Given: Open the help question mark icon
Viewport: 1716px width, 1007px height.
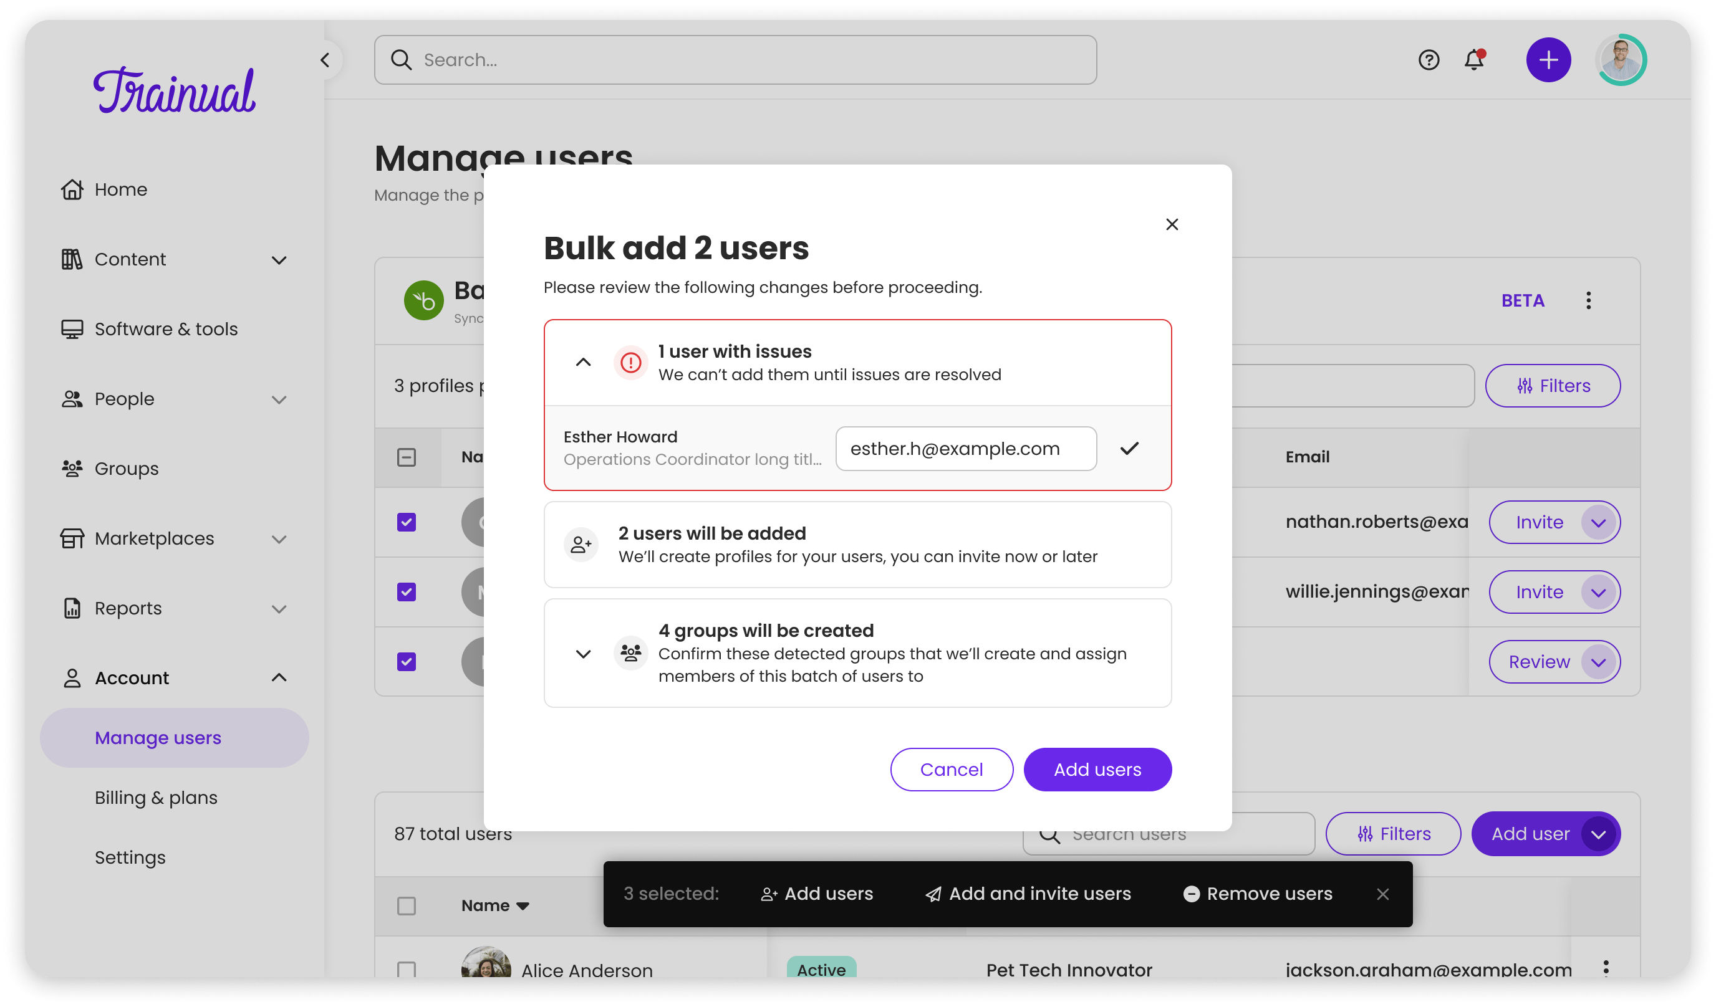Looking at the screenshot, I should [1429, 60].
